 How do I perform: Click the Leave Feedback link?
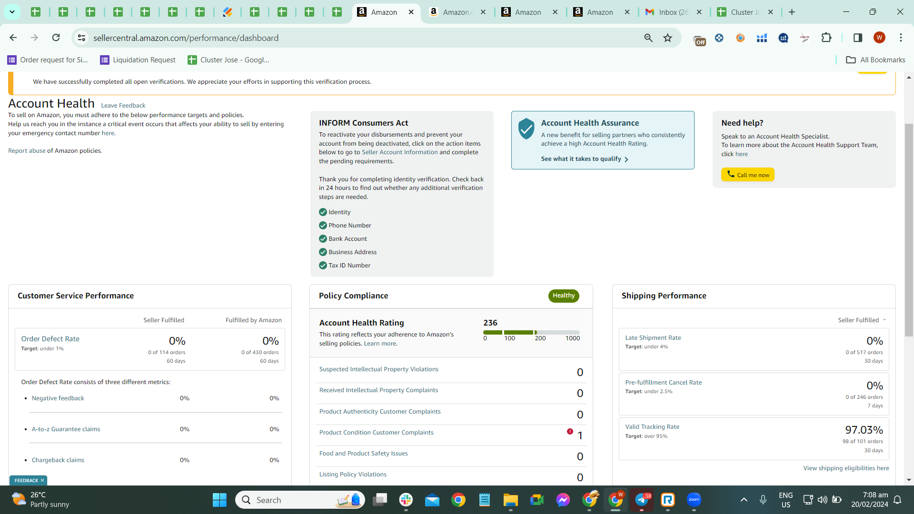tap(123, 106)
